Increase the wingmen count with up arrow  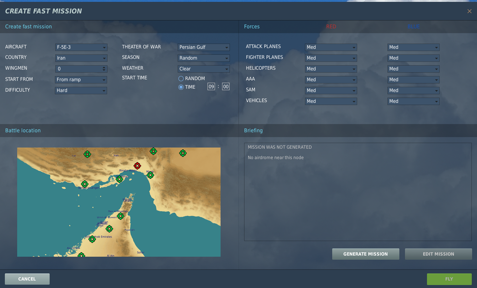[104, 67]
